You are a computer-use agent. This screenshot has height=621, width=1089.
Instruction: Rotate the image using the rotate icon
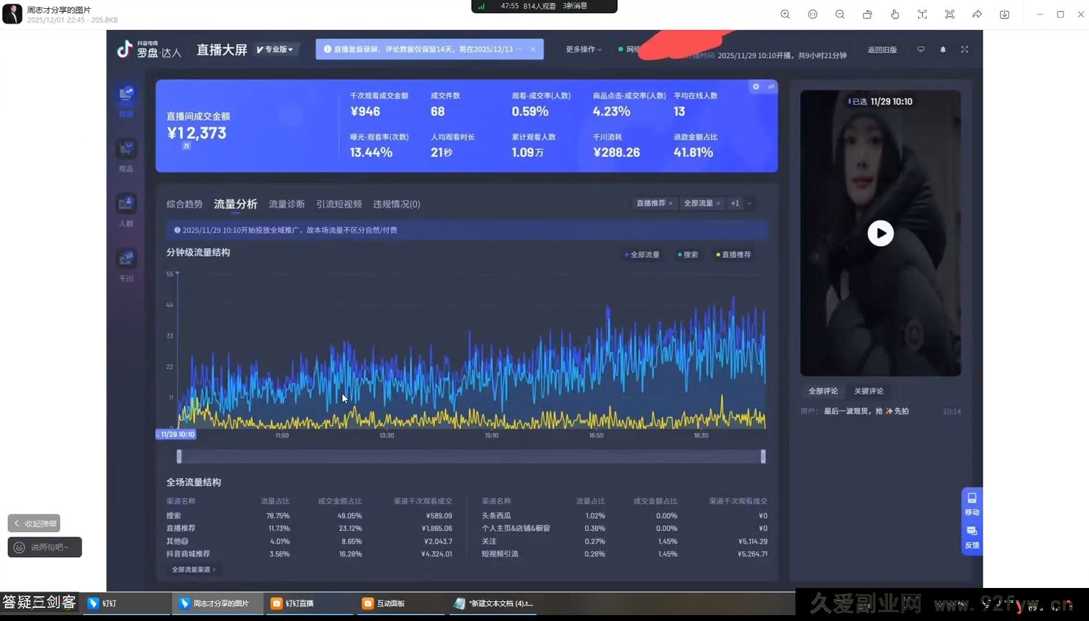tap(867, 15)
